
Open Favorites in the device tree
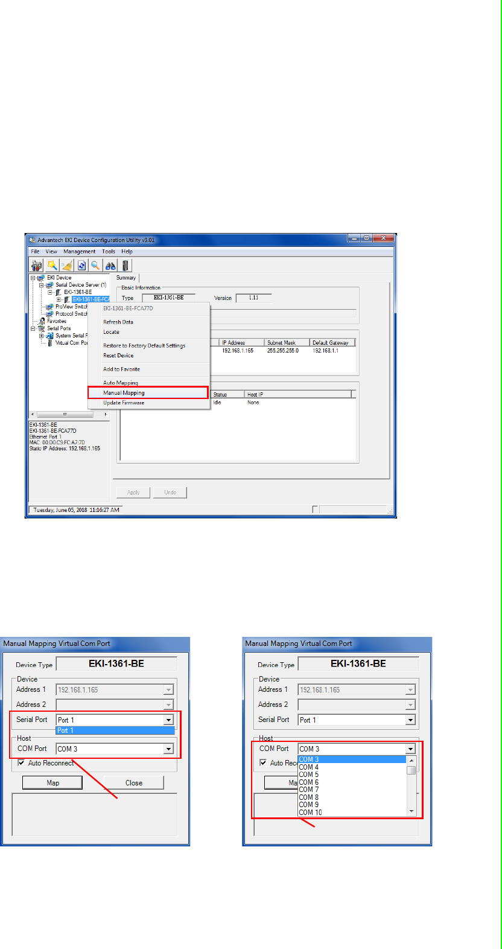pos(57,321)
